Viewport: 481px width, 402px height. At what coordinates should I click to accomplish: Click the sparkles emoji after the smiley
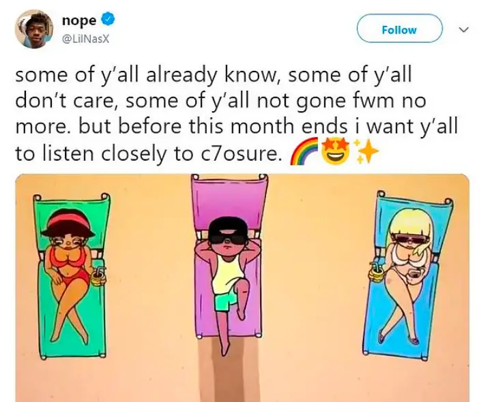365,151
